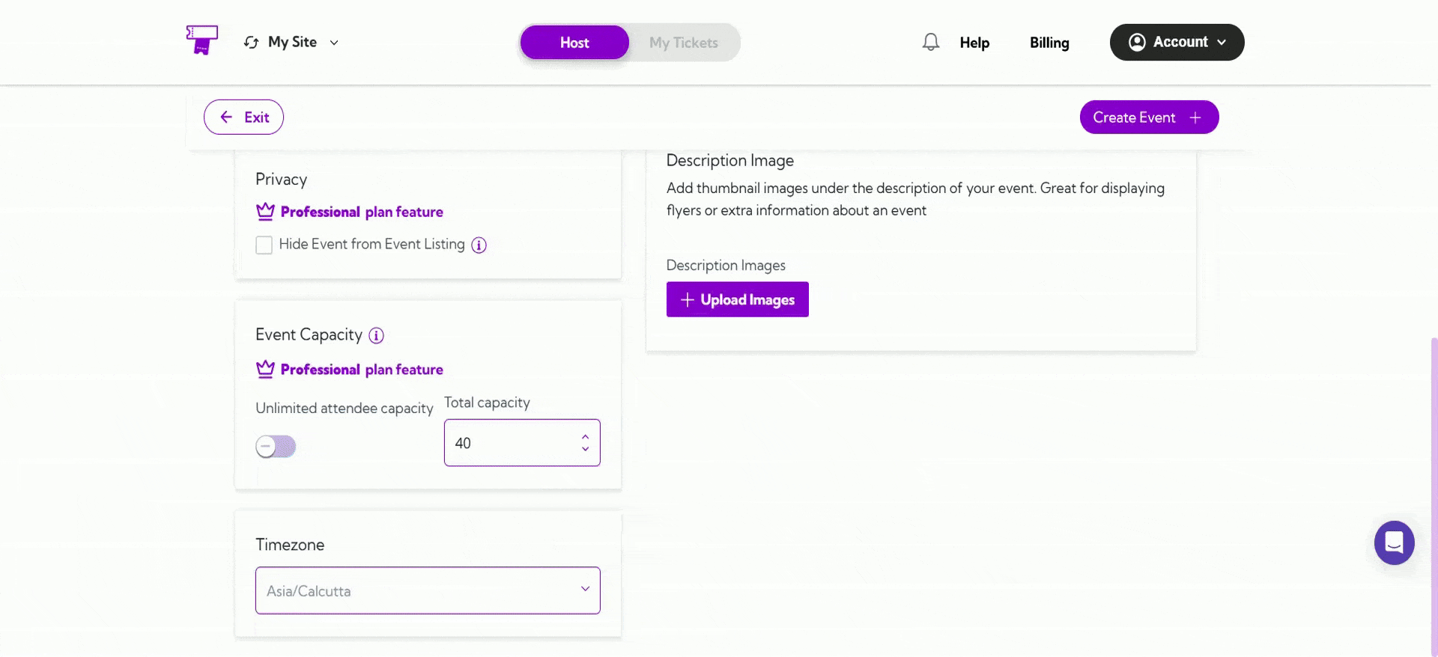Increase total capacity with up arrow
This screenshot has width=1438, height=657.
[585, 437]
